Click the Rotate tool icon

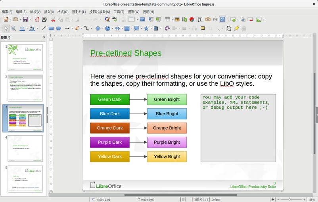(167, 29)
